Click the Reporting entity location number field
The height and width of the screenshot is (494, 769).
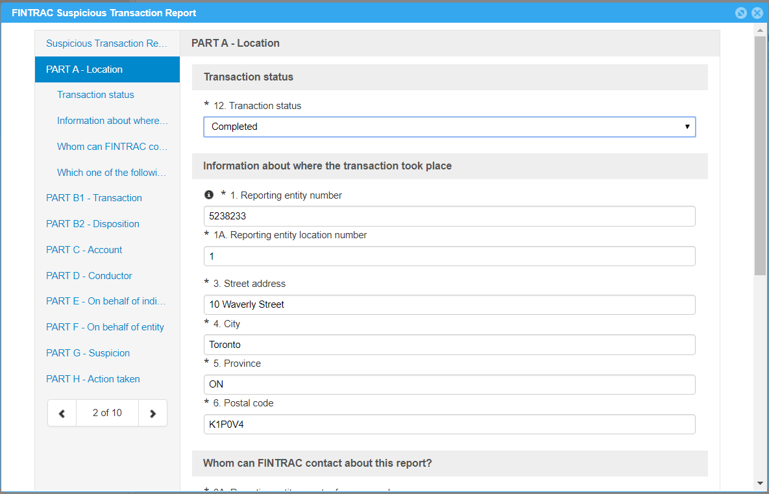click(449, 256)
